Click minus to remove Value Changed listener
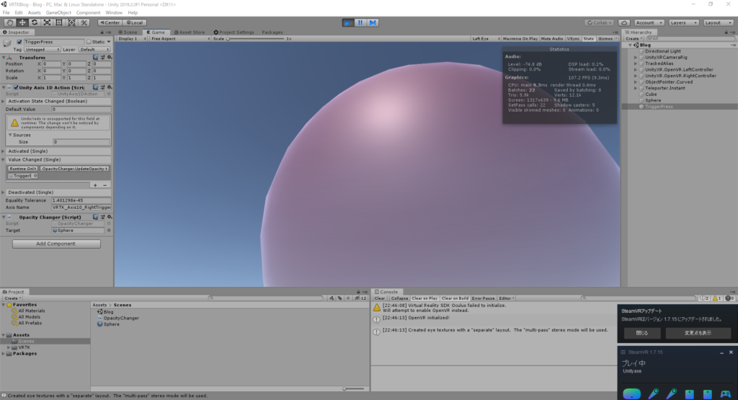The height and width of the screenshot is (400, 738). point(105,185)
